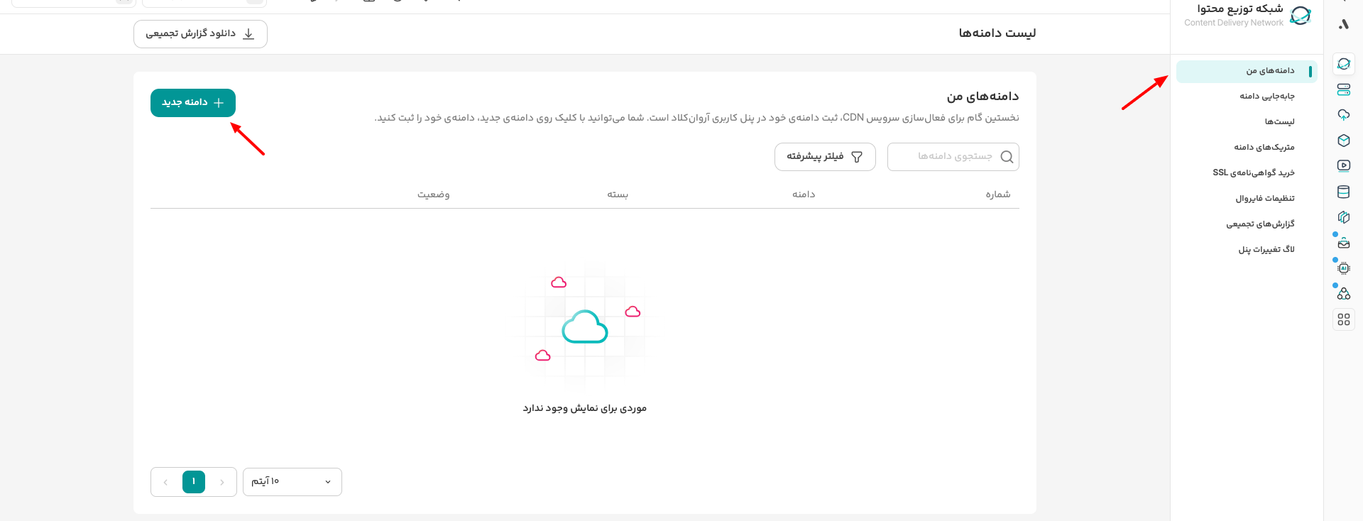This screenshot has height=521, width=1363.
Task: Open the CDN service icon in sidebar
Action: tap(1343, 64)
